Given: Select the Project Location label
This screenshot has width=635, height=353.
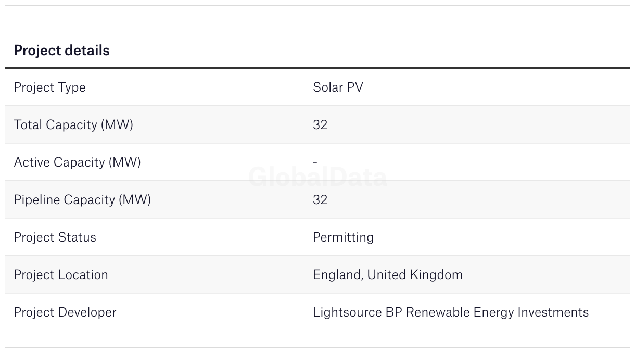Looking at the screenshot, I should (x=61, y=275).
